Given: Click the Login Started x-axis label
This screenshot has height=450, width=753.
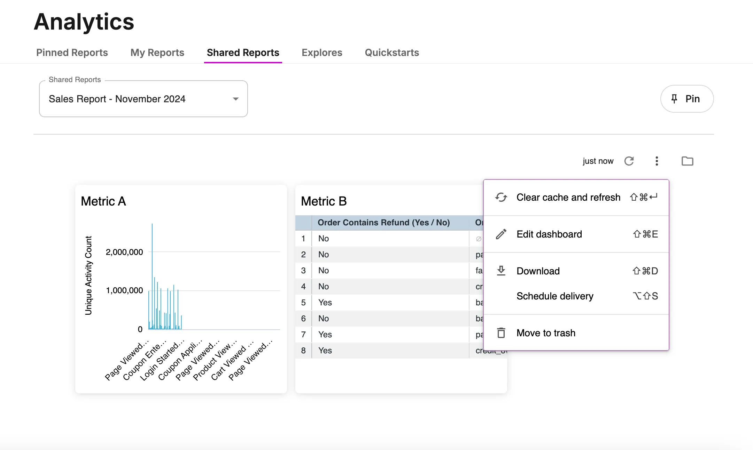Looking at the screenshot, I should [x=162, y=360].
